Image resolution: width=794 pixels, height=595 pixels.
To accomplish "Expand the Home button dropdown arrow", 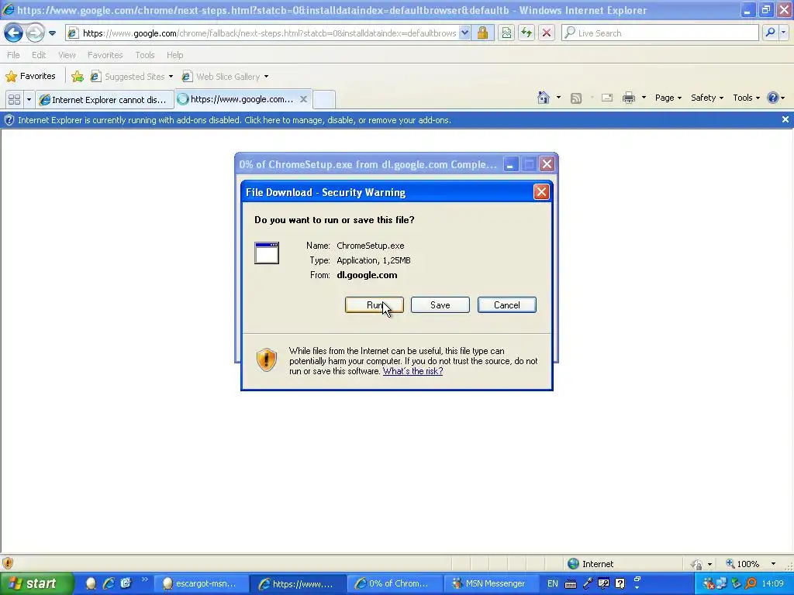I will coord(558,98).
